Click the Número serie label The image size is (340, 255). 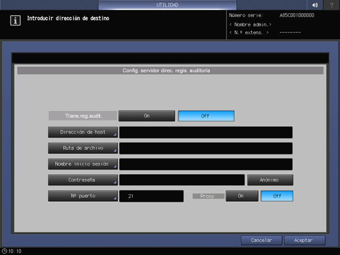pyautogui.click(x=246, y=15)
